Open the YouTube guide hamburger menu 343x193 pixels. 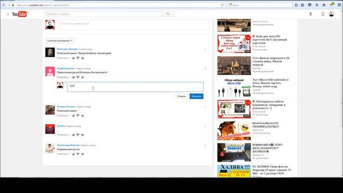coord(8,14)
